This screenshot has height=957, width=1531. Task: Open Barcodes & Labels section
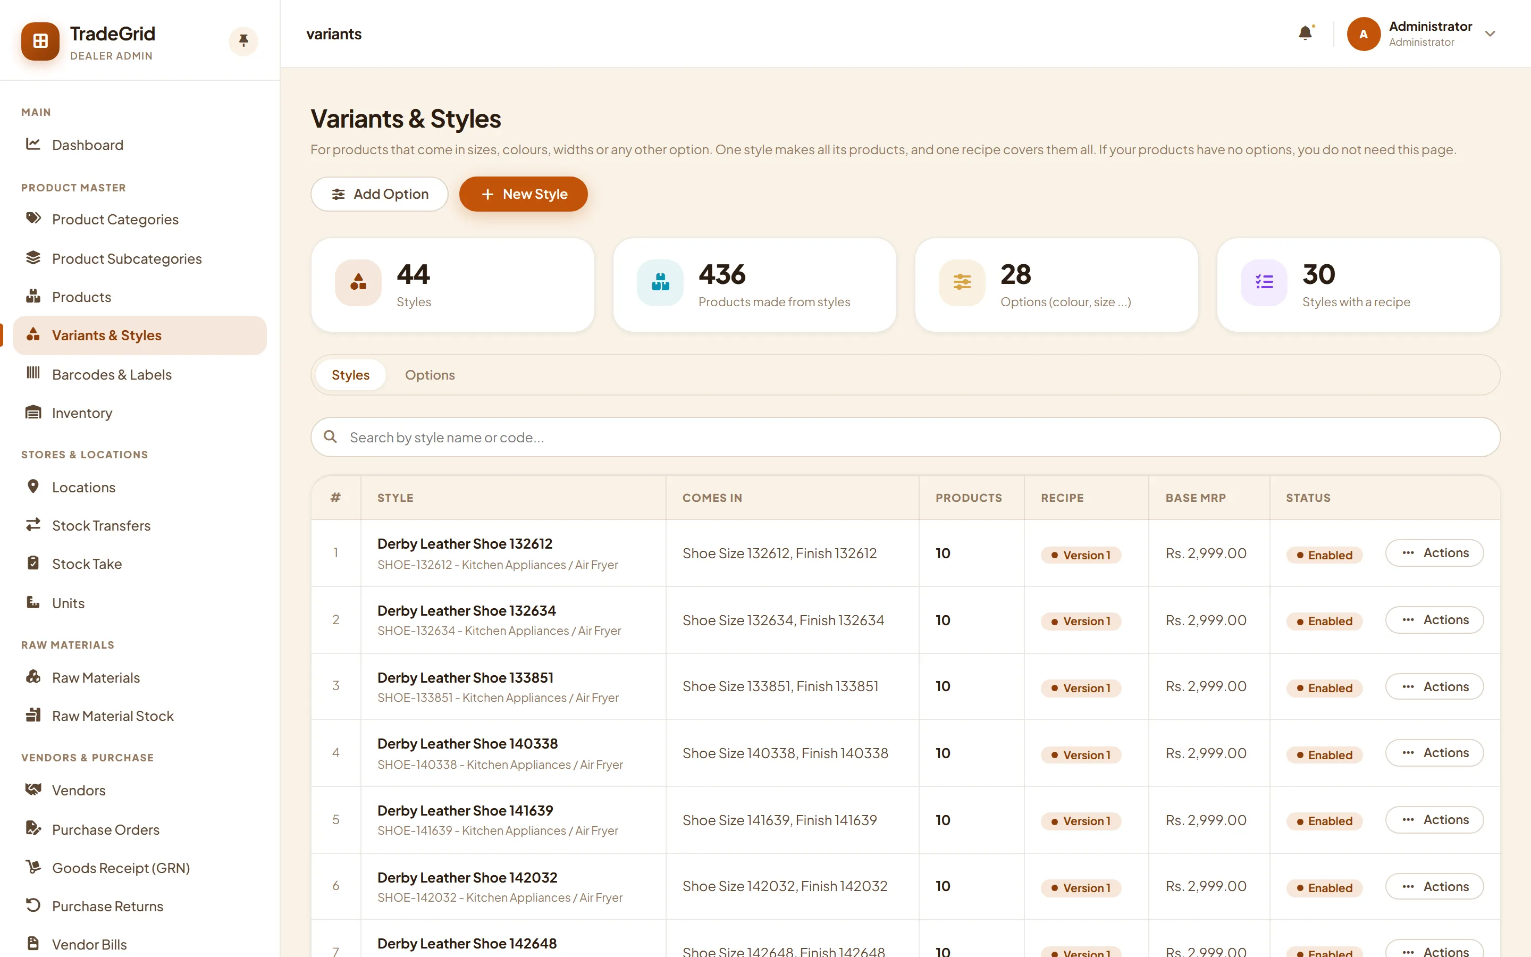click(x=140, y=374)
